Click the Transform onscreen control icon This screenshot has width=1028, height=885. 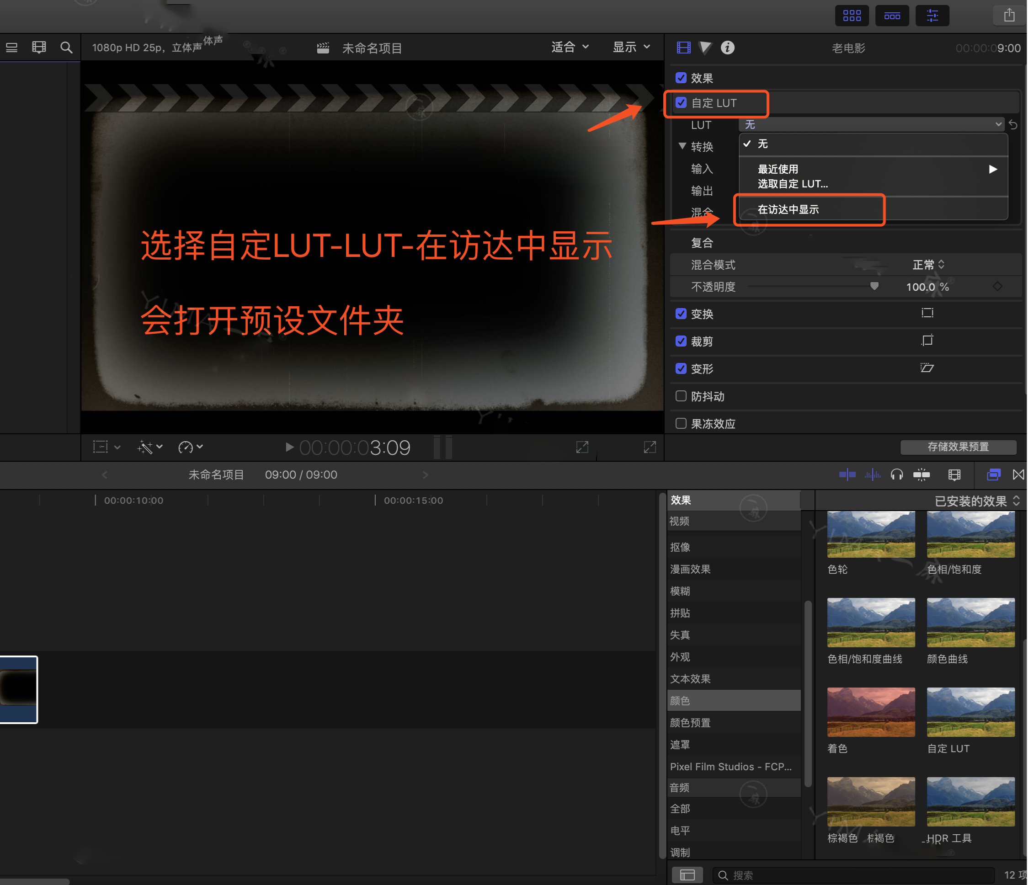(927, 313)
